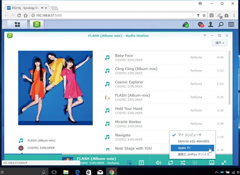Play Hold Your Hand
240x175 pixels.
pyautogui.click(x=164, y=111)
